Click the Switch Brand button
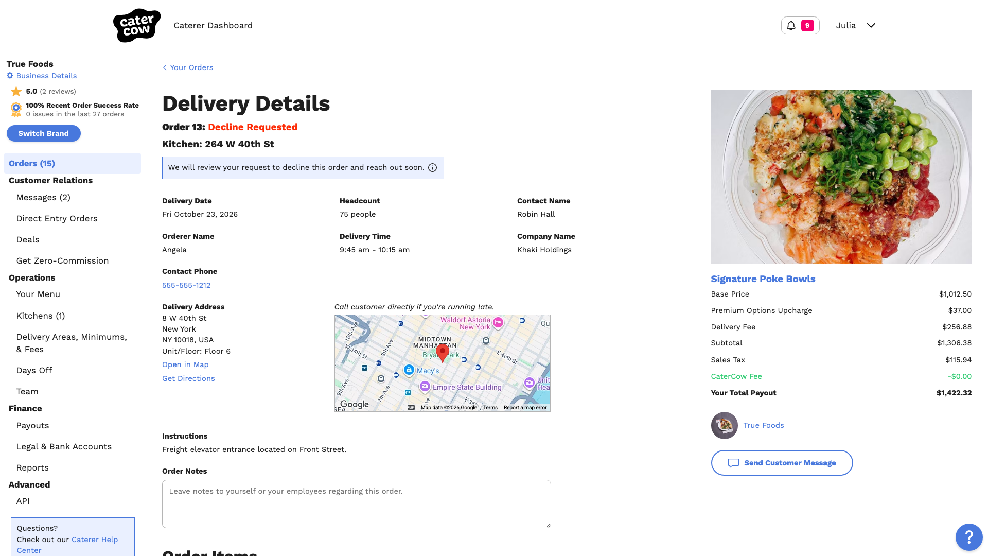Screen dimensions: 988x556 click(x=44, y=133)
